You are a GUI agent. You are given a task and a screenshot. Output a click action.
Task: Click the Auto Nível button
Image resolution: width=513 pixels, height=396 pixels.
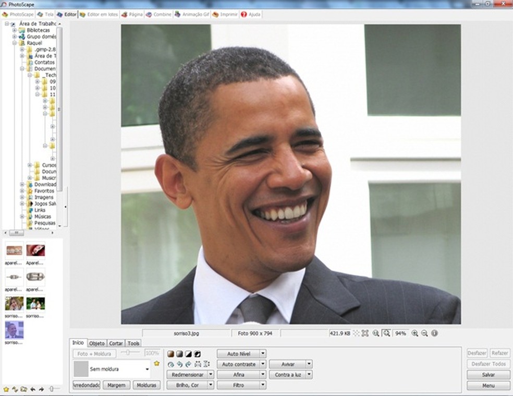pos(238,354)
